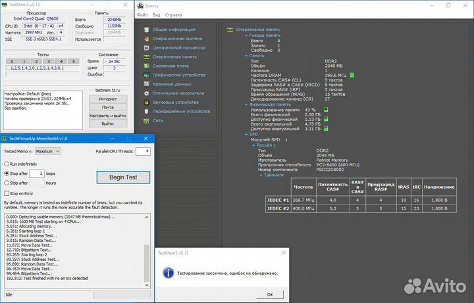
Task: Choose the Stop after hours radio option
Action: click(x=7, y=183)
